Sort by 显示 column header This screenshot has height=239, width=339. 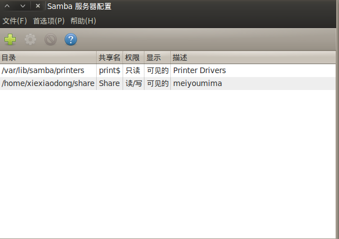[x=157, y=57]
